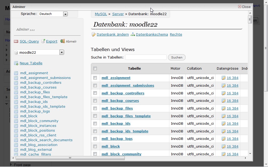Go to the MySQL breadcrumb link

(101, 14)
